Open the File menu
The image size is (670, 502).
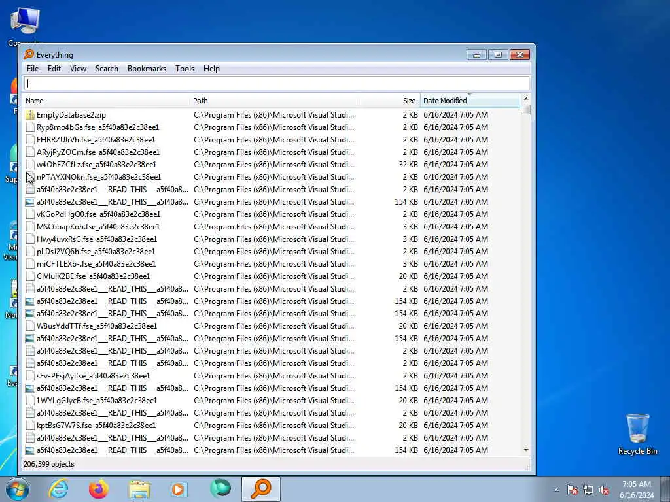(33, 69)
